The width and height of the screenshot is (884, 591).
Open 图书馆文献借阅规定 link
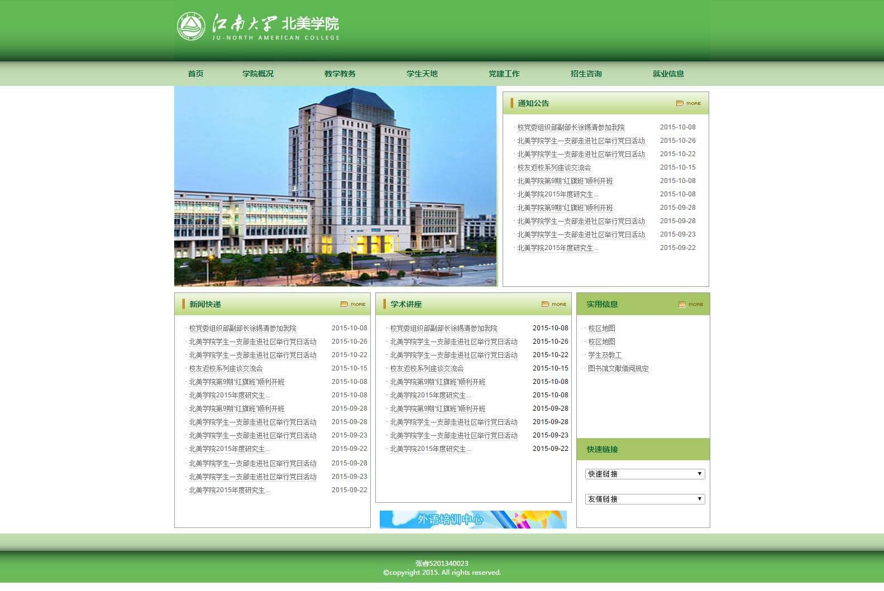tap(618, 368)
